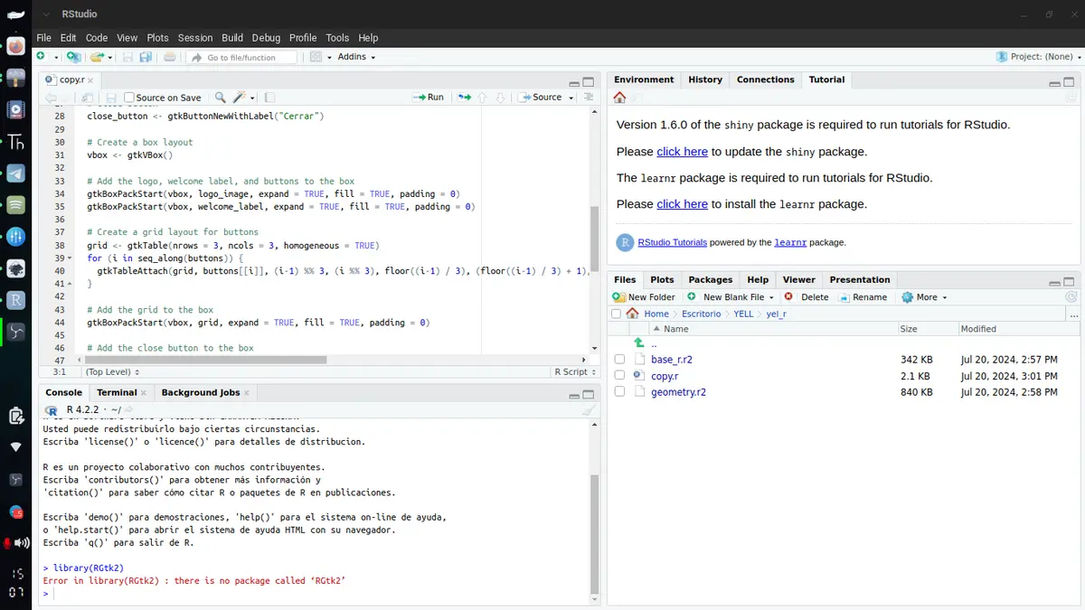Select the geometry.r2 file checkbox
Image resolution: width=1085 pixels, height=610 pixels.
point(619,392)
